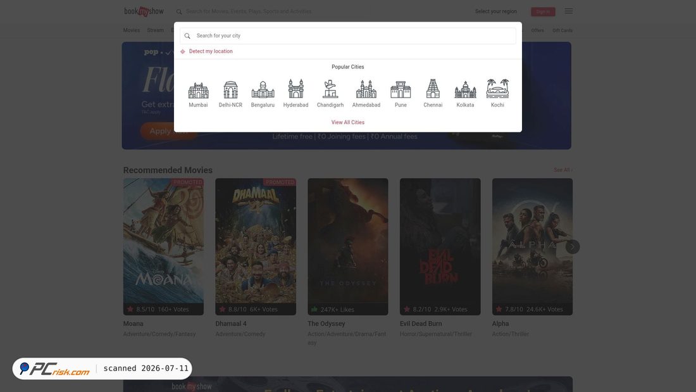Click the city search magnifier icon
Image resolution: width=696 pixels, height=392 pixels.
[187, 36]
